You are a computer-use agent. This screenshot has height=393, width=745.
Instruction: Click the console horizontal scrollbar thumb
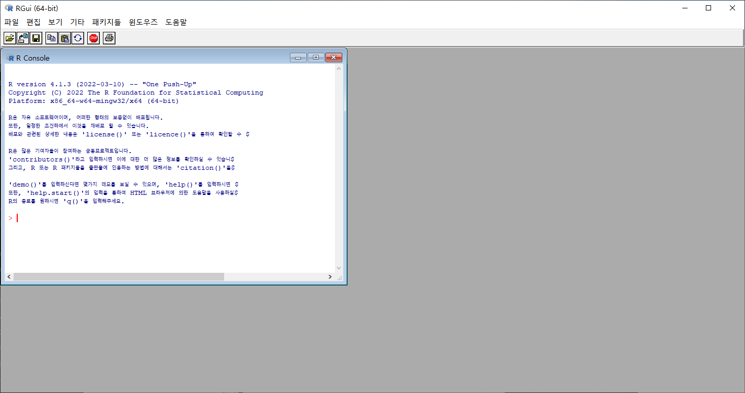pos(119,276)
